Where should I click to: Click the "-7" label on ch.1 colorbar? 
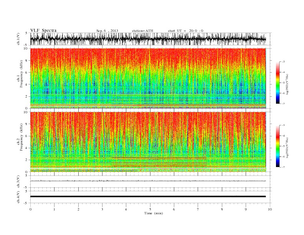pos(283,104)
